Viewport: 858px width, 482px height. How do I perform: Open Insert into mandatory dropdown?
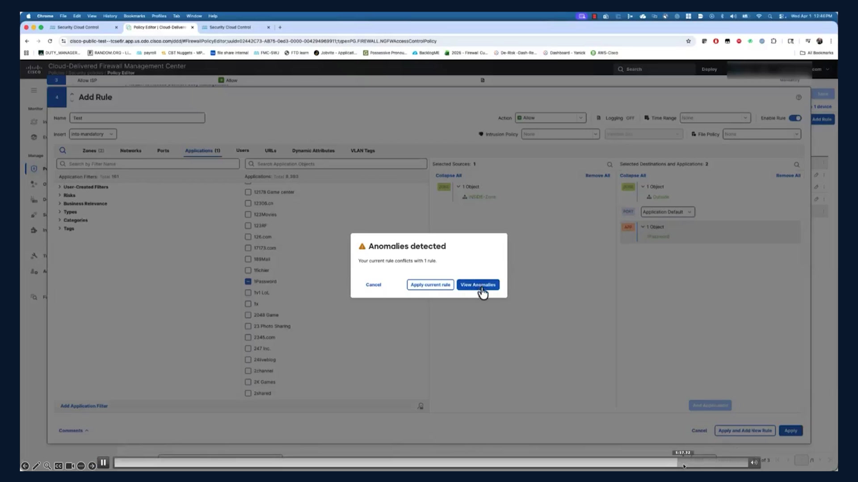(x=93, y=134)
